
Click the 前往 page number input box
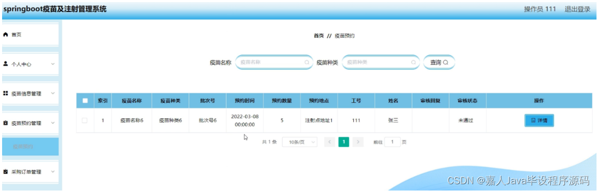(392, 142)
